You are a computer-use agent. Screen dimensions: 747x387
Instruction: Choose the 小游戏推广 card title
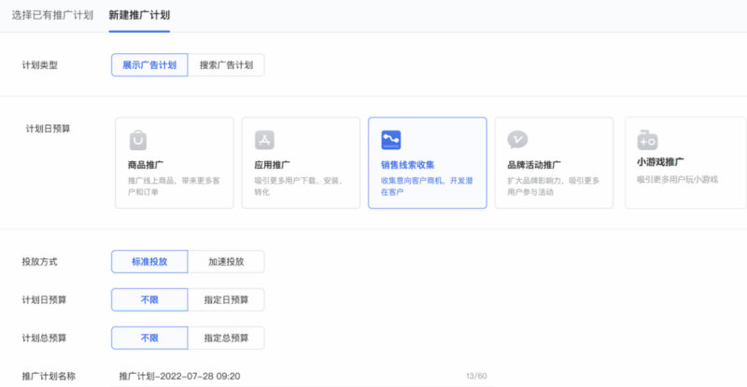(660, 162)
